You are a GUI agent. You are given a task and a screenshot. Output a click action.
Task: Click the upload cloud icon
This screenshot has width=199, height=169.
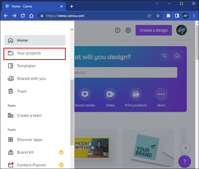(x=177, y=56)
